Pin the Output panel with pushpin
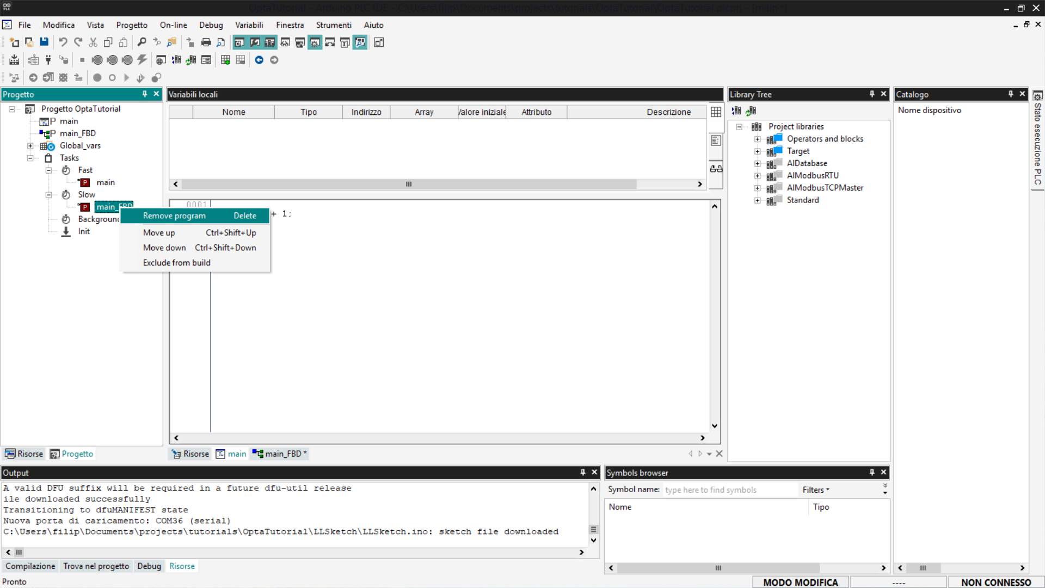This screenshot has width=1045, height=588. pos(582,473)
